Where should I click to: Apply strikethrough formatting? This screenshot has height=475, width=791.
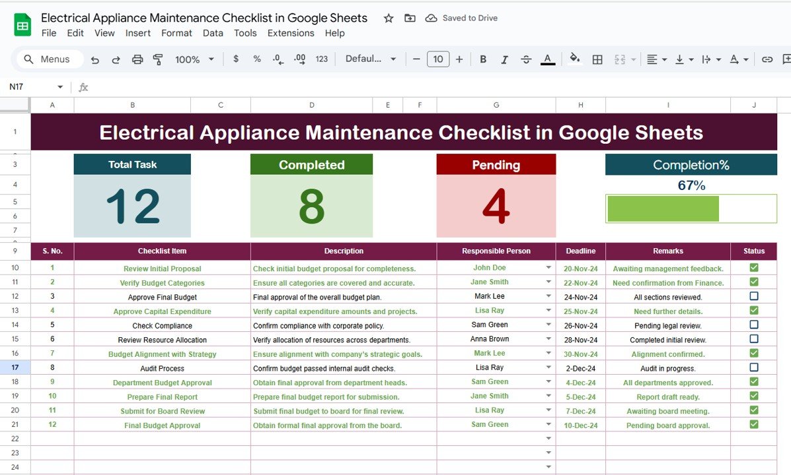pos(525,59)
